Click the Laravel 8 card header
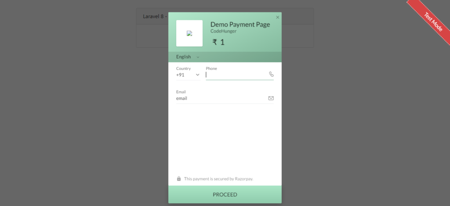 152,16
